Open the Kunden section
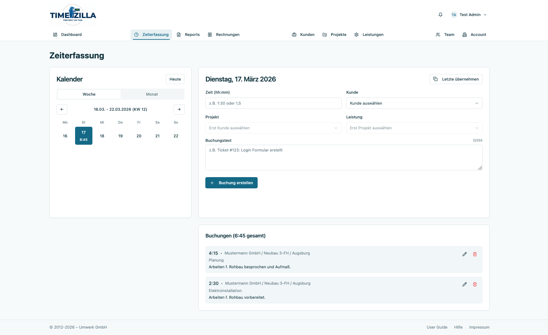This screenshot has height=335, width=548. 303,35
